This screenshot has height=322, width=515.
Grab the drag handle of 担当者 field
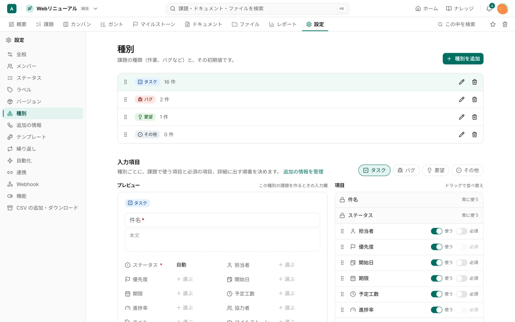(x=342, y=231)
